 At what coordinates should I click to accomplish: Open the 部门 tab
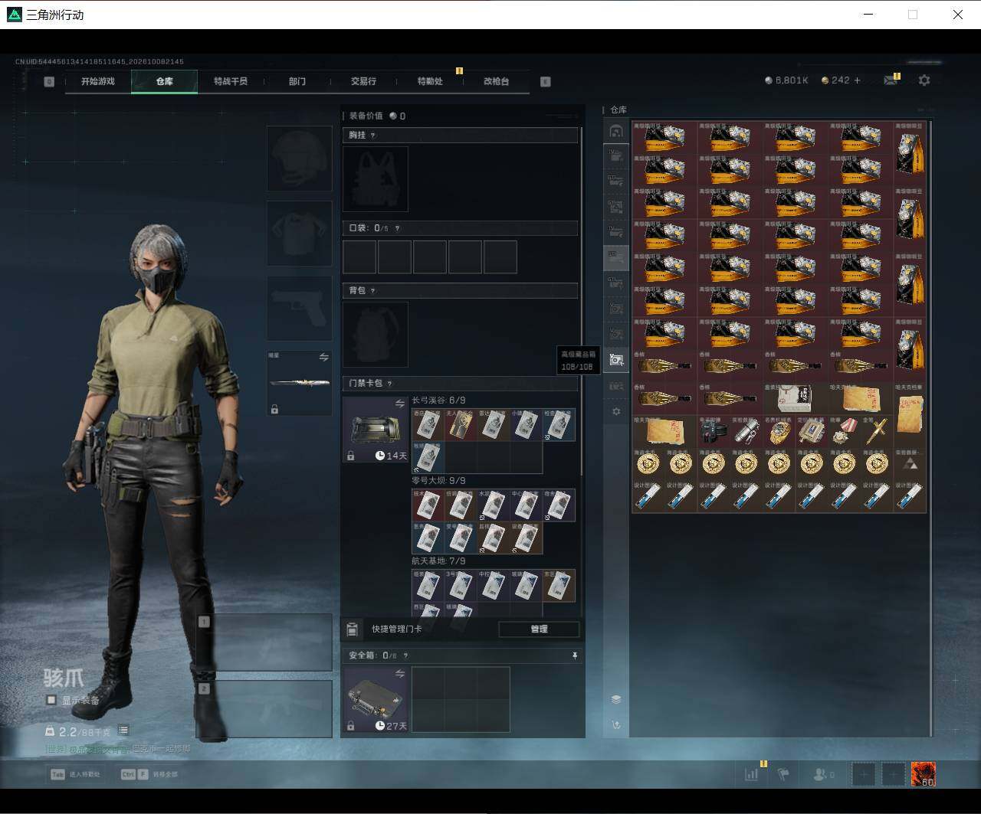[x=297, y=81]
